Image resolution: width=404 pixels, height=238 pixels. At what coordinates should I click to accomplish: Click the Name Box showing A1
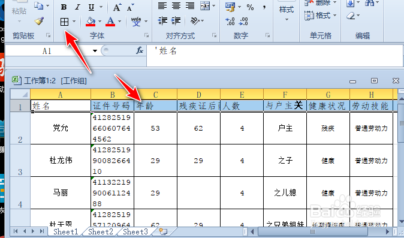coord(49,51)
